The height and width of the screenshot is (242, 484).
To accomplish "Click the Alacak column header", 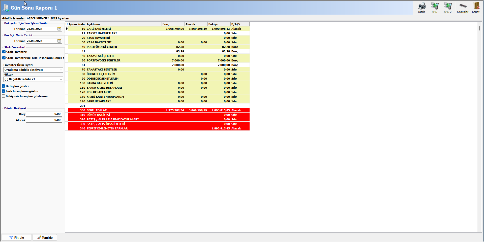I will tap(196, 24).
